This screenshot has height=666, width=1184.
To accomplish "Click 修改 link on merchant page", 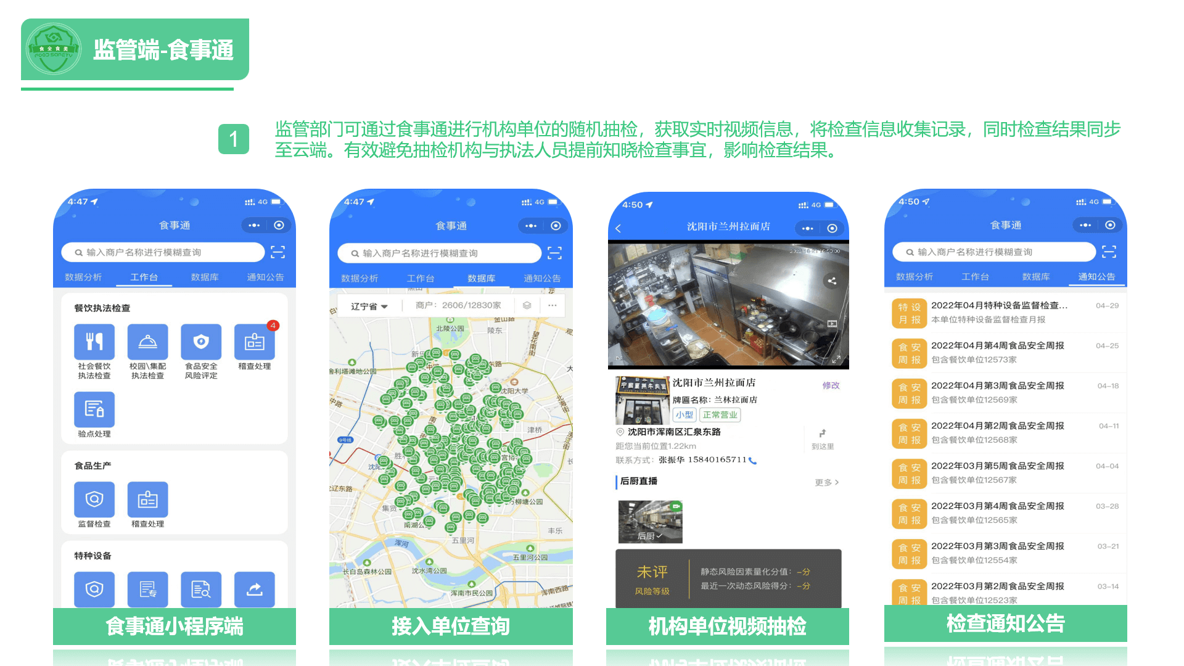I will click(831, 385).
